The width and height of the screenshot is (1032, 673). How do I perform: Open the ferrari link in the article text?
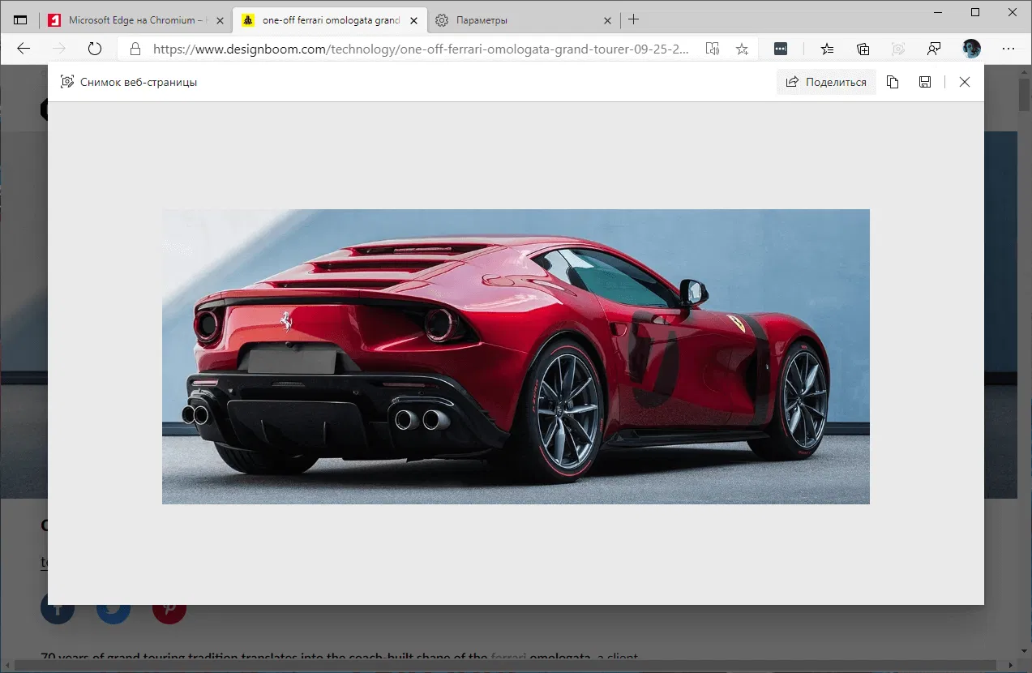(x=507, y=657)
